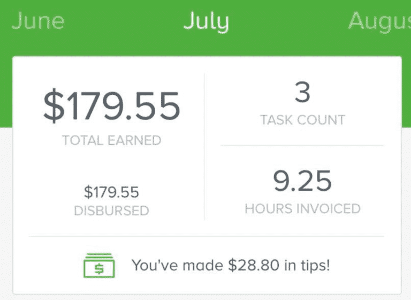
Task: Tap the vertical divider between earnings and stats
Action: (x=204, y=146)
